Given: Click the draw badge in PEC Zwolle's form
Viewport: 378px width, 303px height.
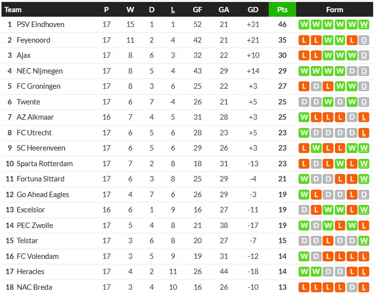Looking at the screenshot, I should coord(316,226).
